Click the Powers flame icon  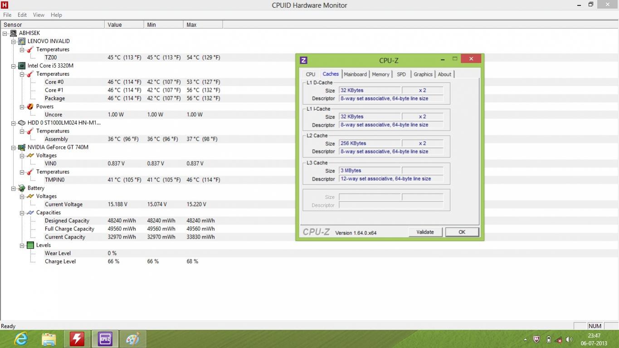[30, 107]
